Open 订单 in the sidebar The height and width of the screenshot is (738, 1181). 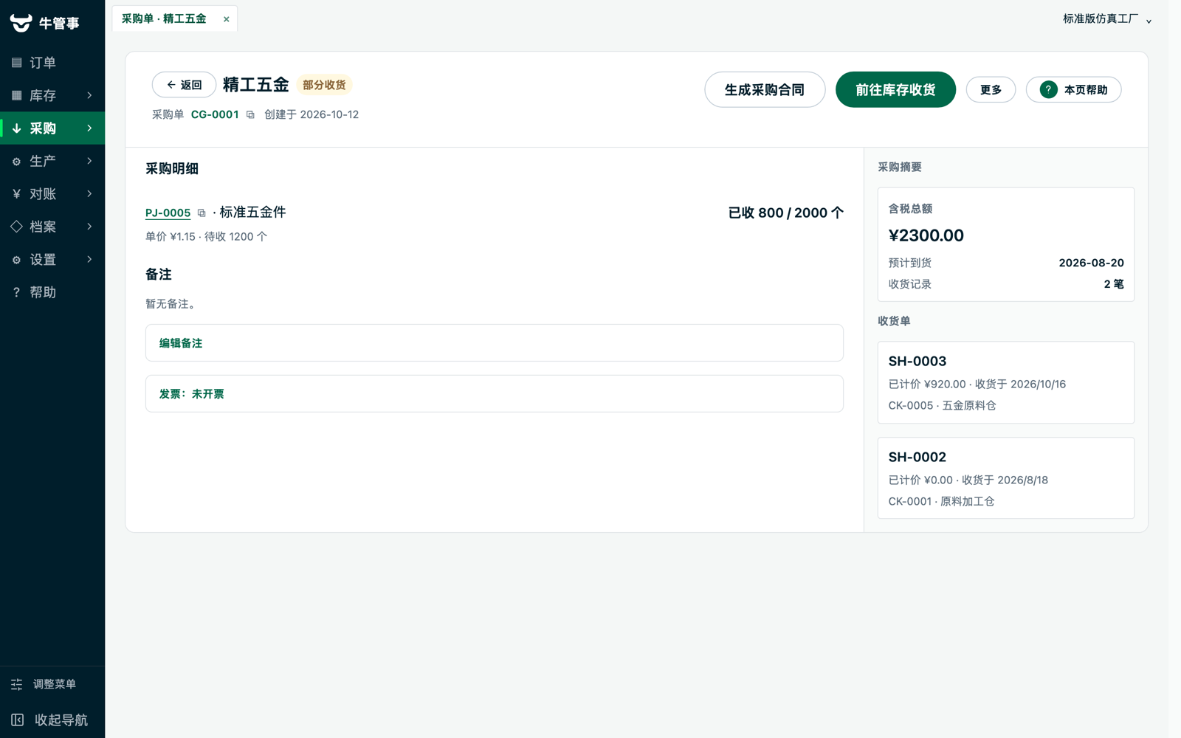click(x=52, y=63)
